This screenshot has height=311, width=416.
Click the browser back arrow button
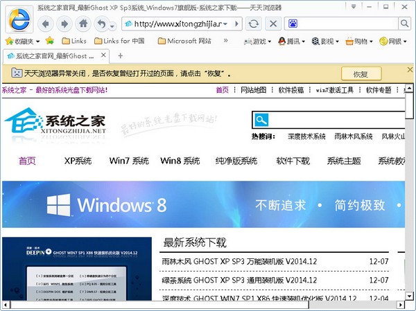[x=46, y=24]
